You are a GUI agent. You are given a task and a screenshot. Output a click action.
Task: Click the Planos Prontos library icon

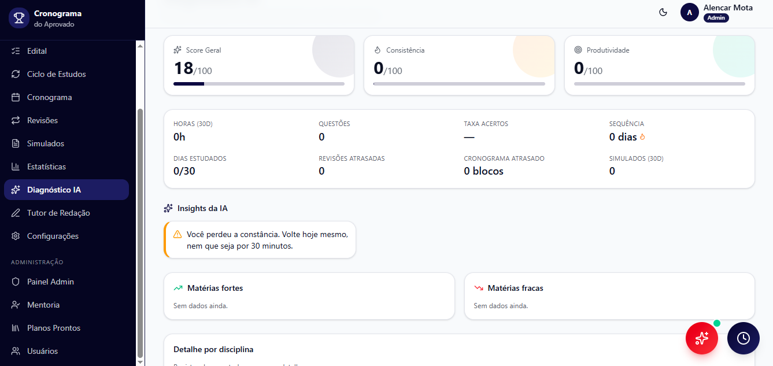point(16,328)
